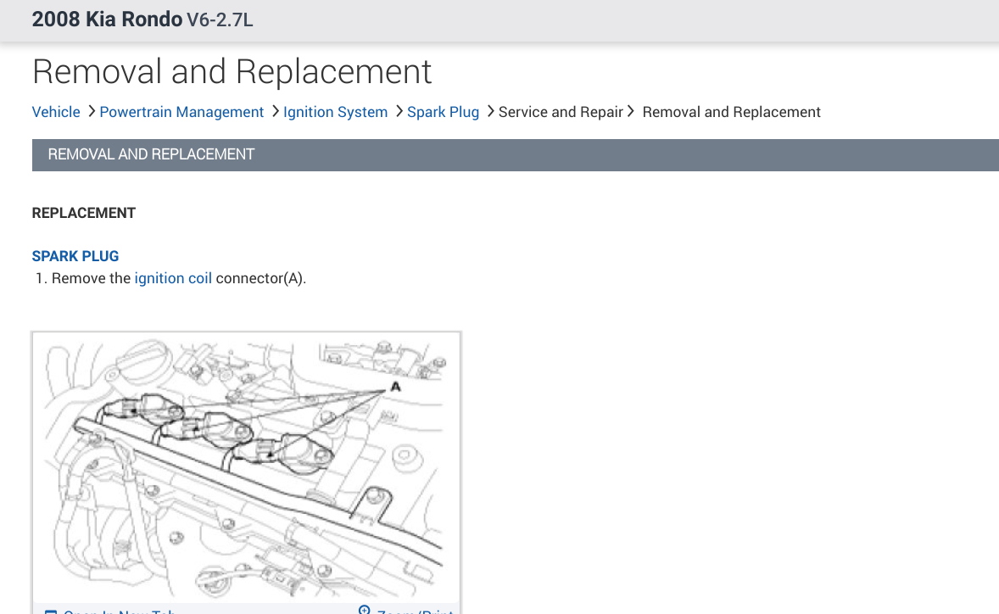This screenshot has width=999, height=614.
Task: Click the V6-2.7L engine label
Action: (x=220, y=20)
